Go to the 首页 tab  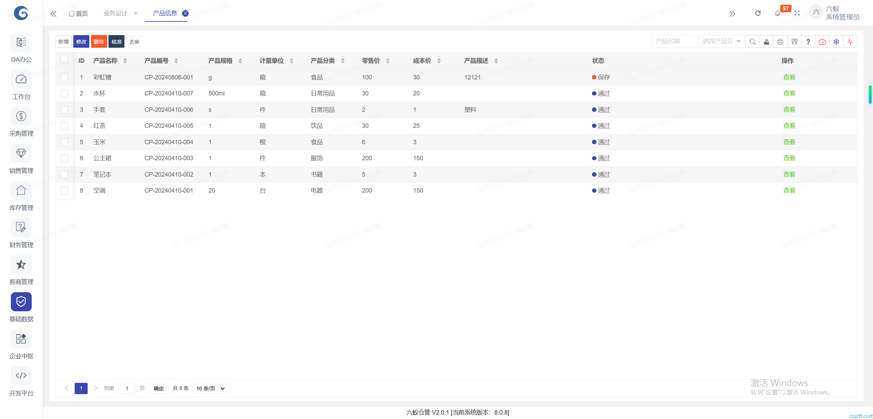coord(78,13)
